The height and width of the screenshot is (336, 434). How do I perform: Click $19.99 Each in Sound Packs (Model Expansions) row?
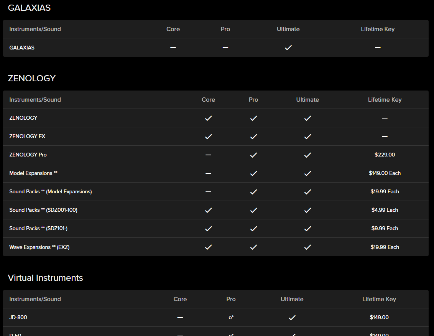coord(385,191)
